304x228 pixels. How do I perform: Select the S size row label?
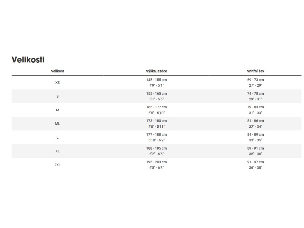pyautogui.click(x=58, y=96)
